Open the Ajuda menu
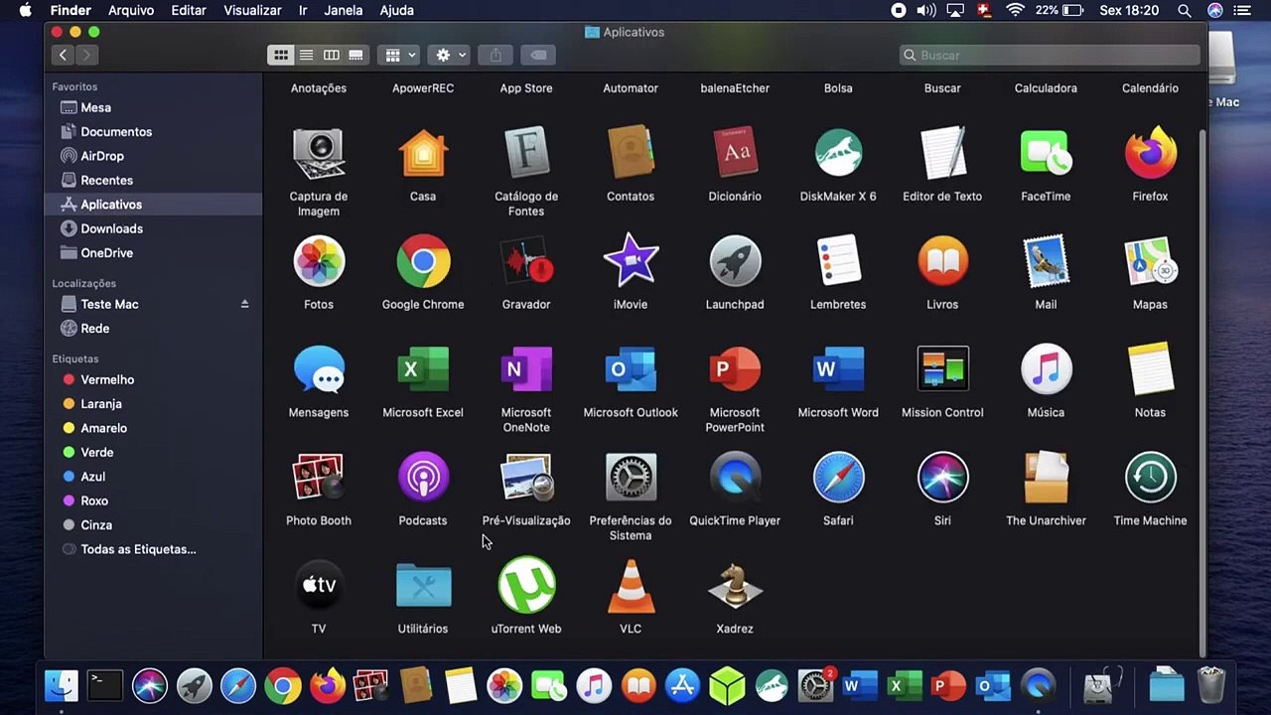 point(397,10)
